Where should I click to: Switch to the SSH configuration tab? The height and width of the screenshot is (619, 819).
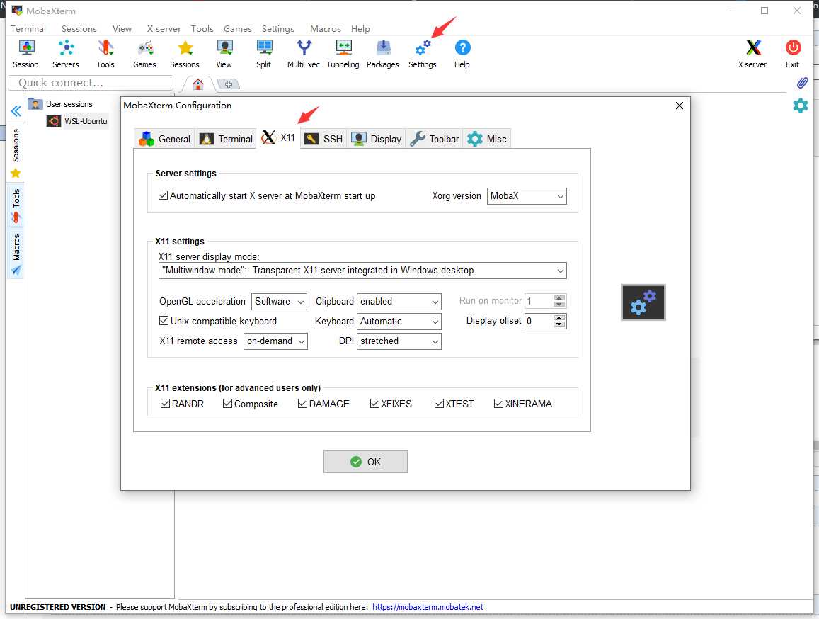[323, 139]
